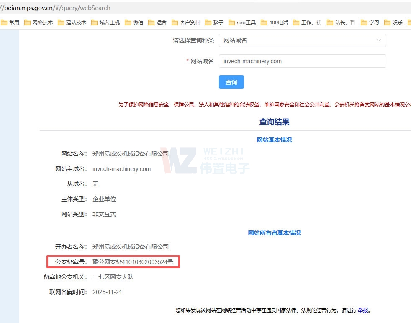Open the 客户资料 bookmark folder
The height and width of the screenshot is (323, 411).
[x=186, y=23]
